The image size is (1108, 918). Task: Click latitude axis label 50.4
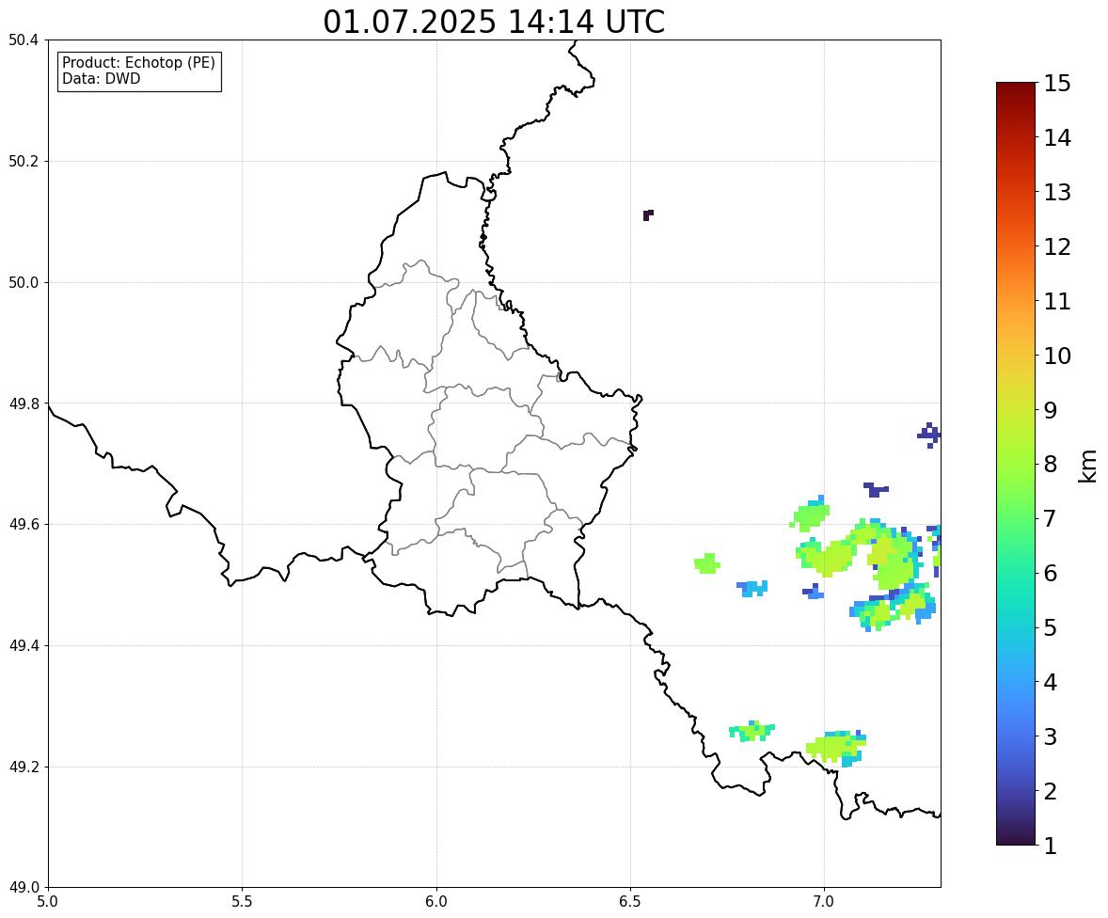point(24,40)
